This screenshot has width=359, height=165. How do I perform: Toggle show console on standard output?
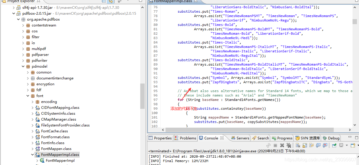318,145
